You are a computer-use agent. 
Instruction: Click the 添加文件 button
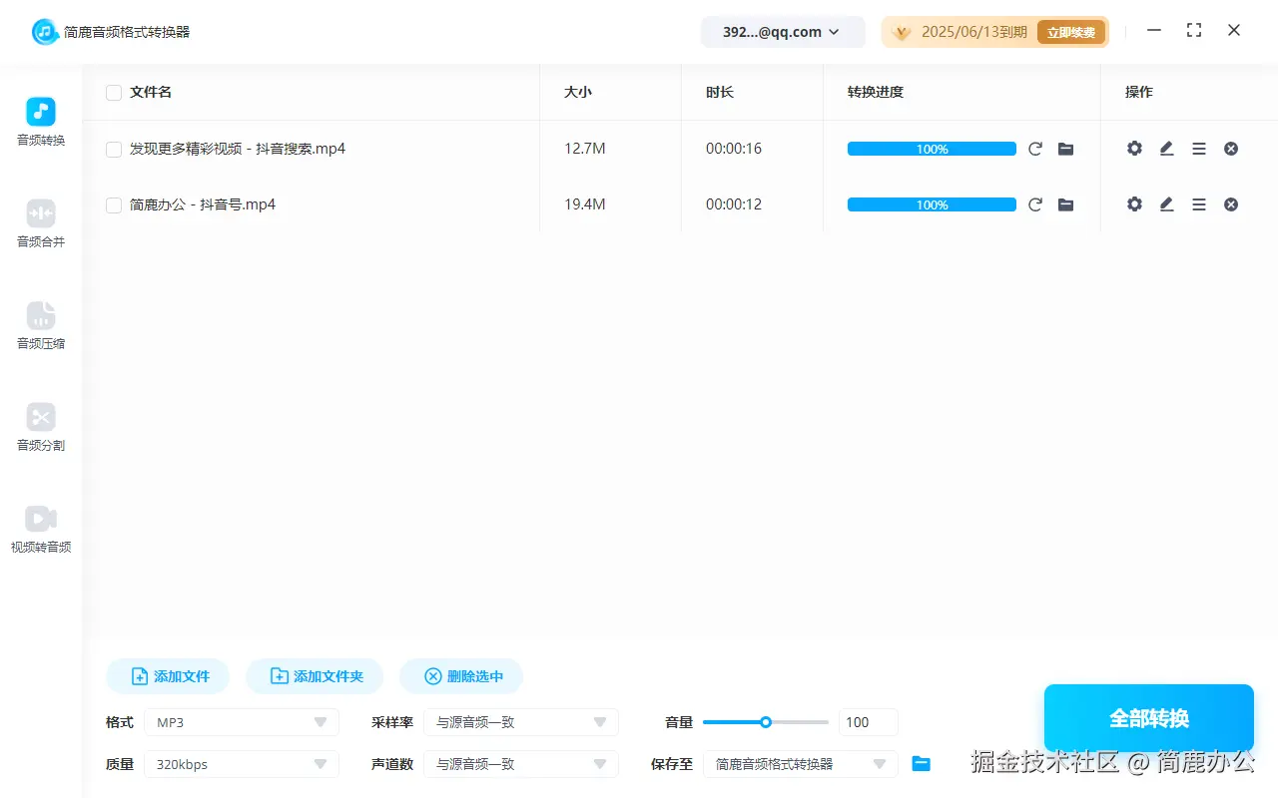(168, 676)
